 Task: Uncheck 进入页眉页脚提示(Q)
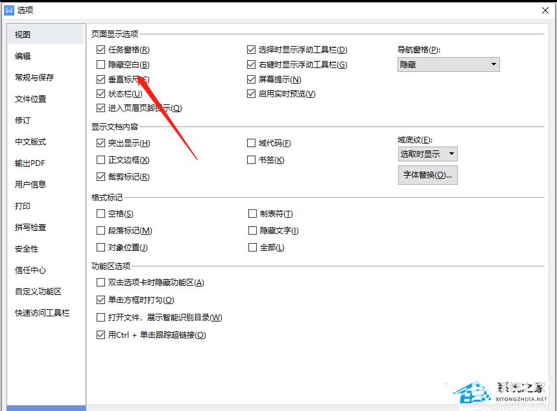pyautogui.click(x=101, y=108)
